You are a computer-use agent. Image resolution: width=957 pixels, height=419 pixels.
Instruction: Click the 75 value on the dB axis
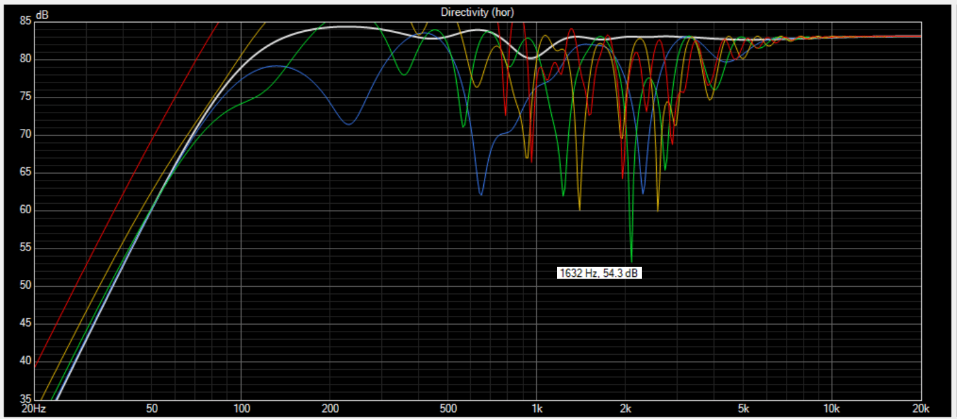tap(25, 97)
